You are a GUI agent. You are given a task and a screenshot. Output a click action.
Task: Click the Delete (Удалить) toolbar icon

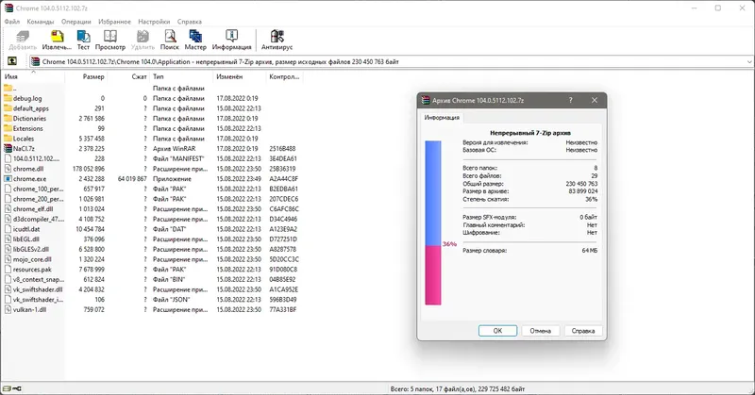(x=143, y=37)
